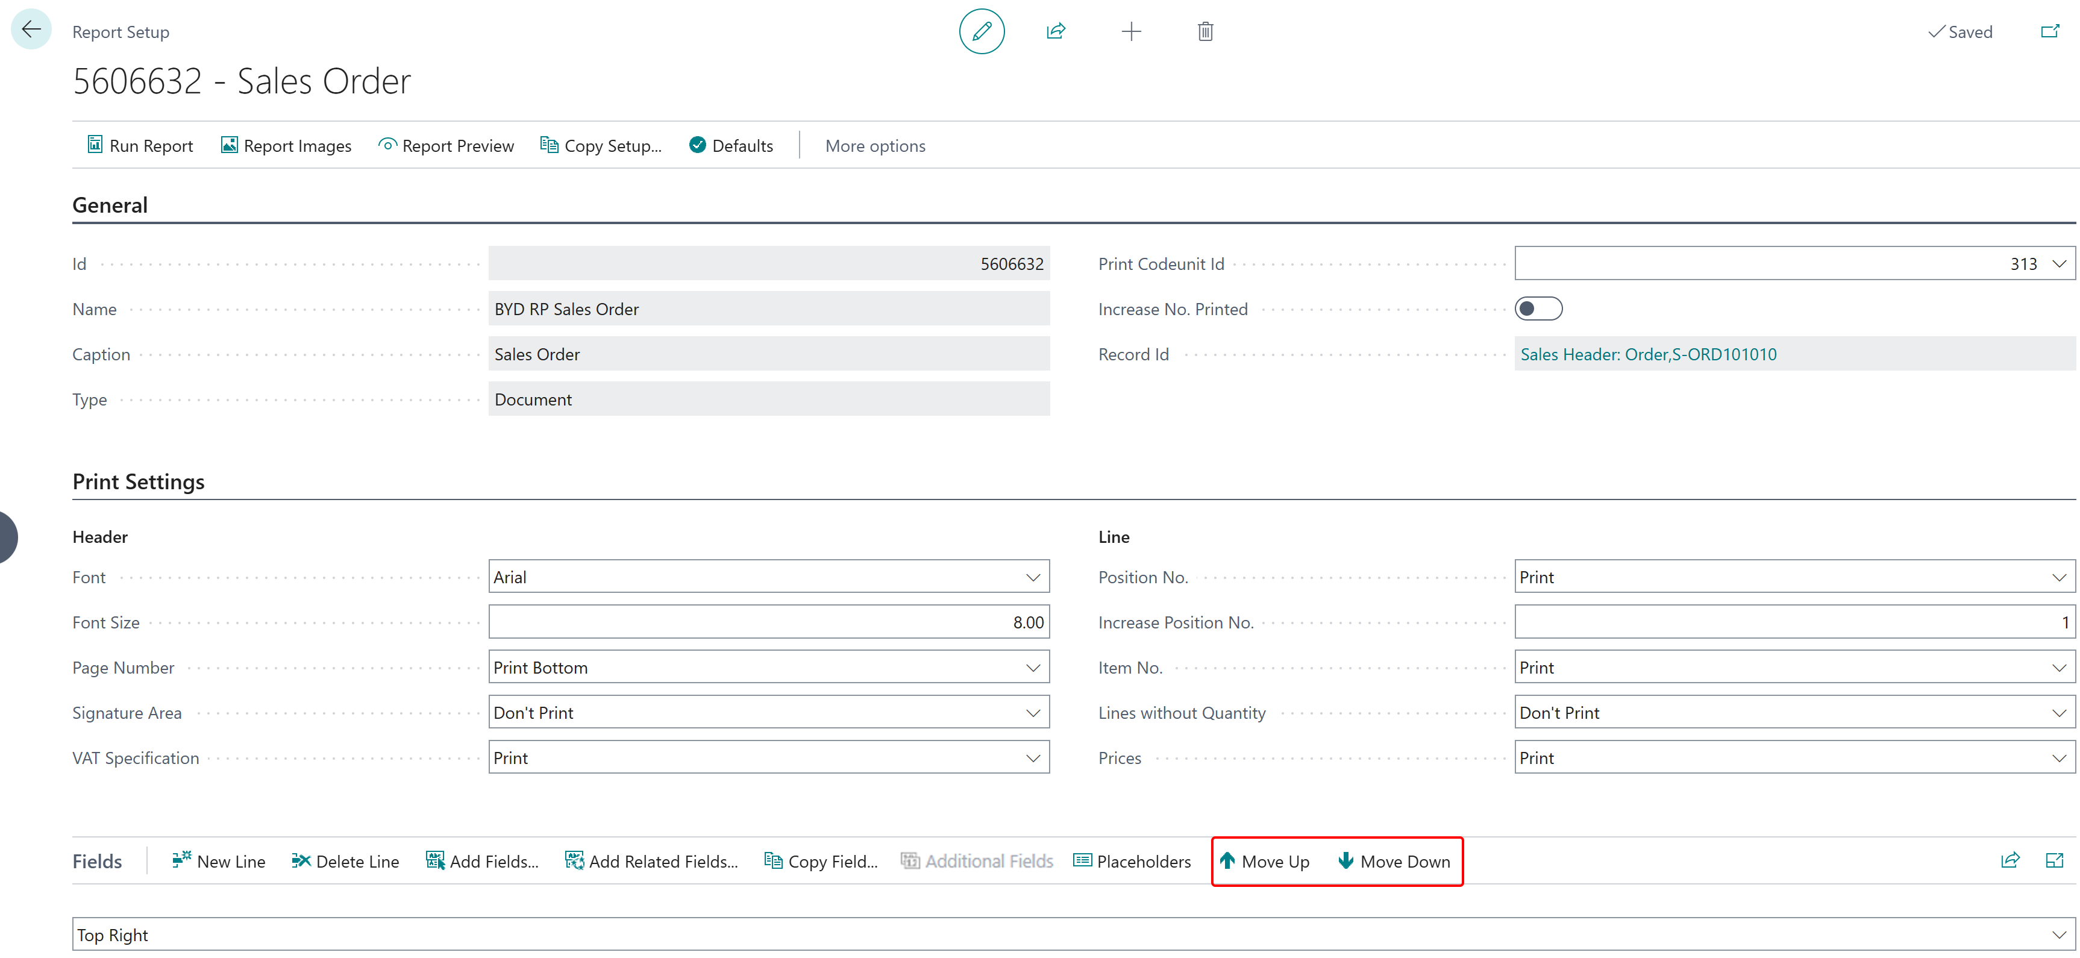
Task: Open Lines without Quantity dropdown
Action: [x=2058, y=713]
